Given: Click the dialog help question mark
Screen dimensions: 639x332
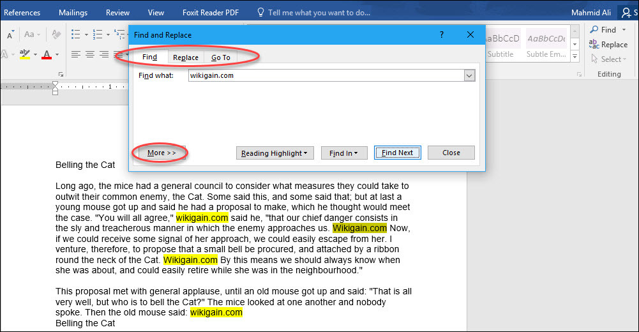Looking at the screenshot, I should pos(441,34).
